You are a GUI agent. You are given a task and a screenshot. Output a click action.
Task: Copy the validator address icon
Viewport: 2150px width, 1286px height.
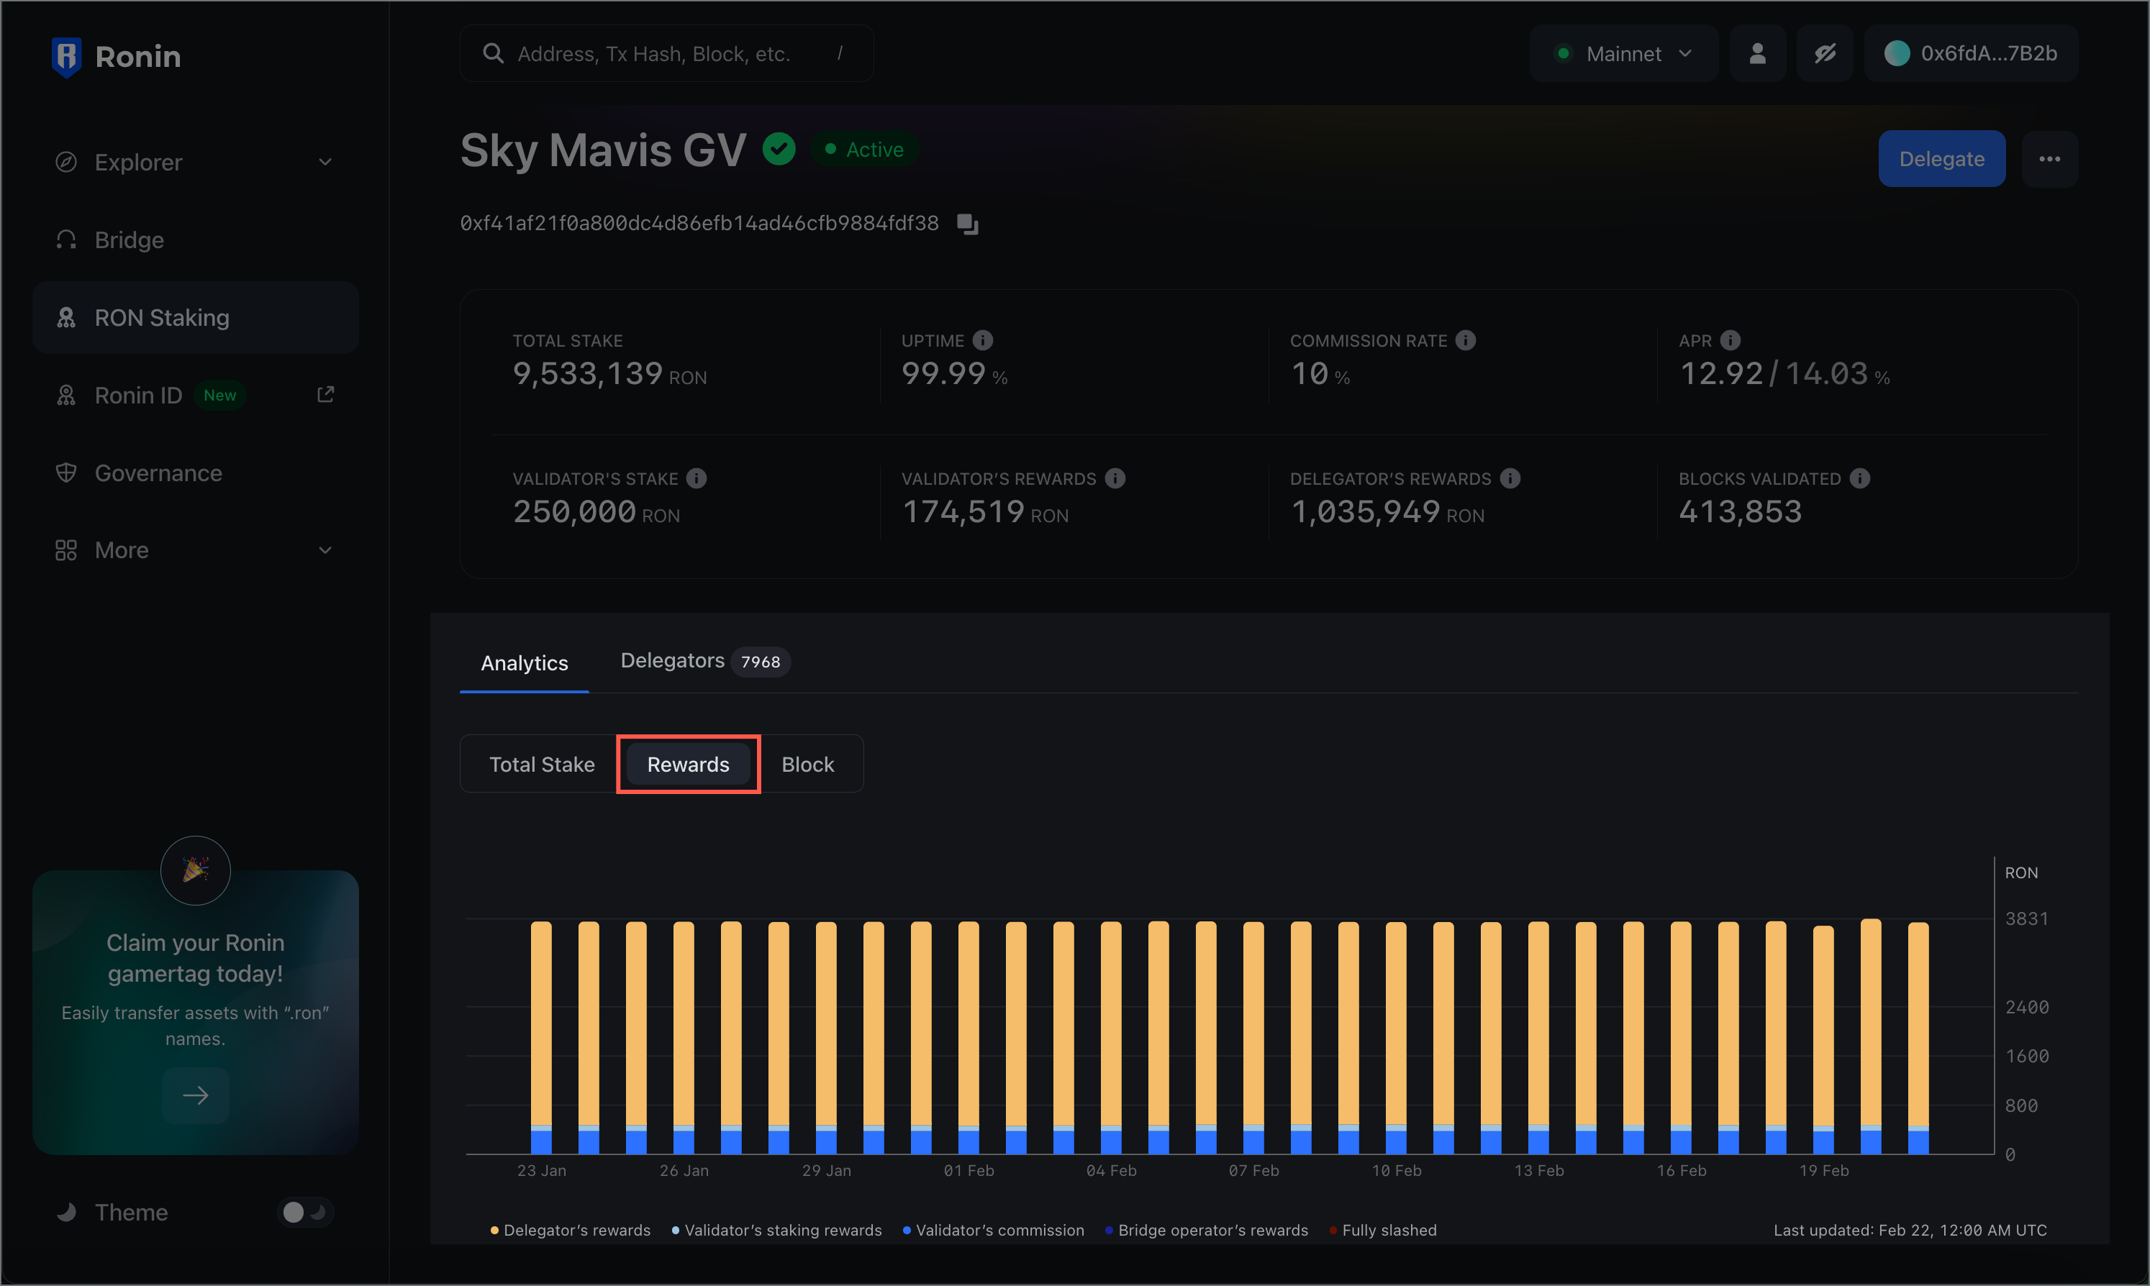pyautogui.click(x=968, y=224)
